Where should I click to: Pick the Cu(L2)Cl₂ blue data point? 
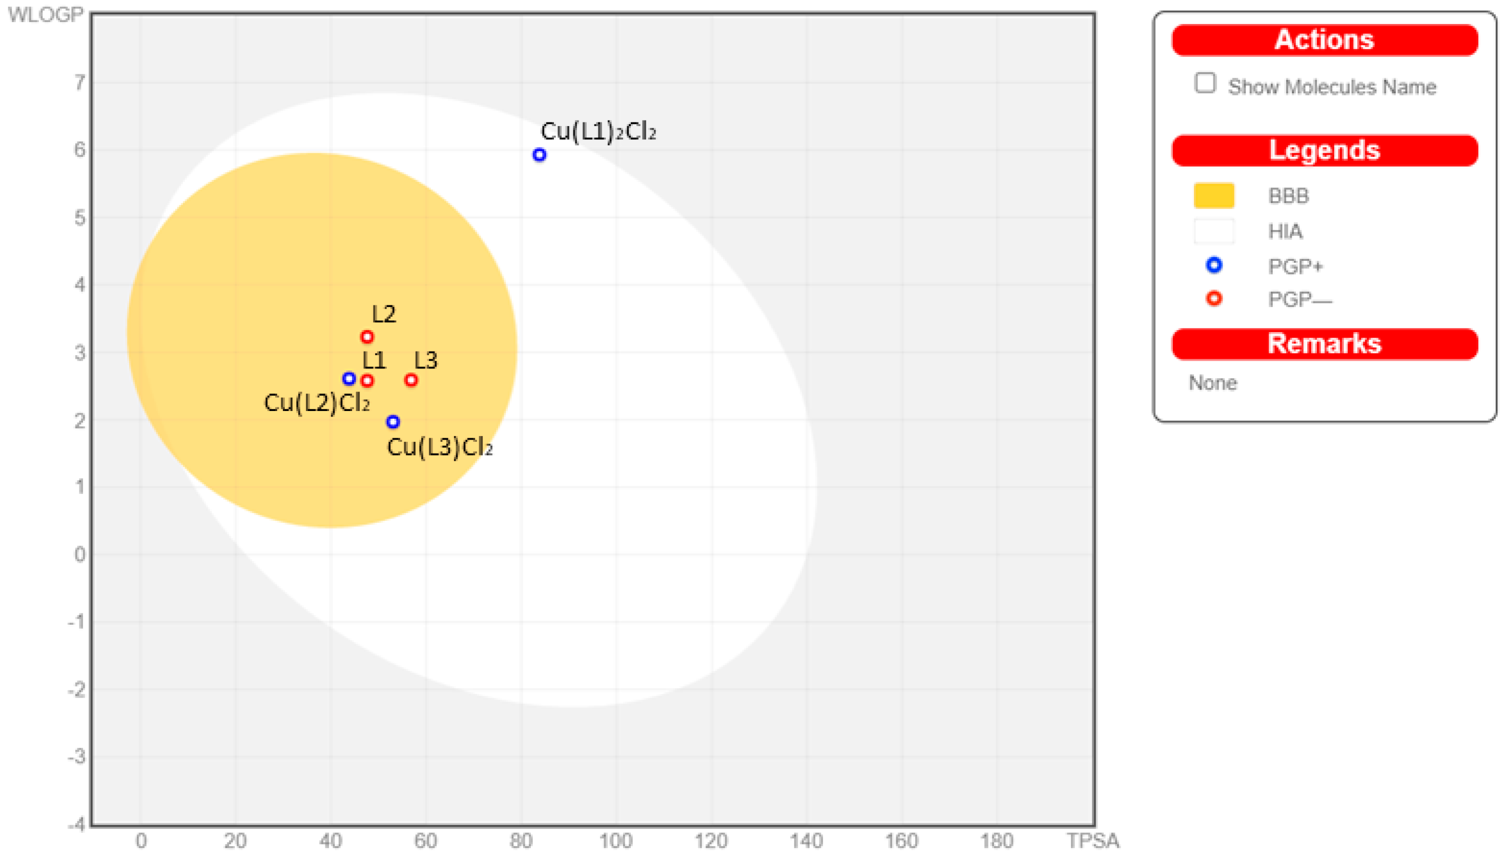pos(348,378)
